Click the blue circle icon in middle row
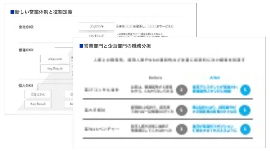This screenshot has height=151, width=270. point(245,110)
